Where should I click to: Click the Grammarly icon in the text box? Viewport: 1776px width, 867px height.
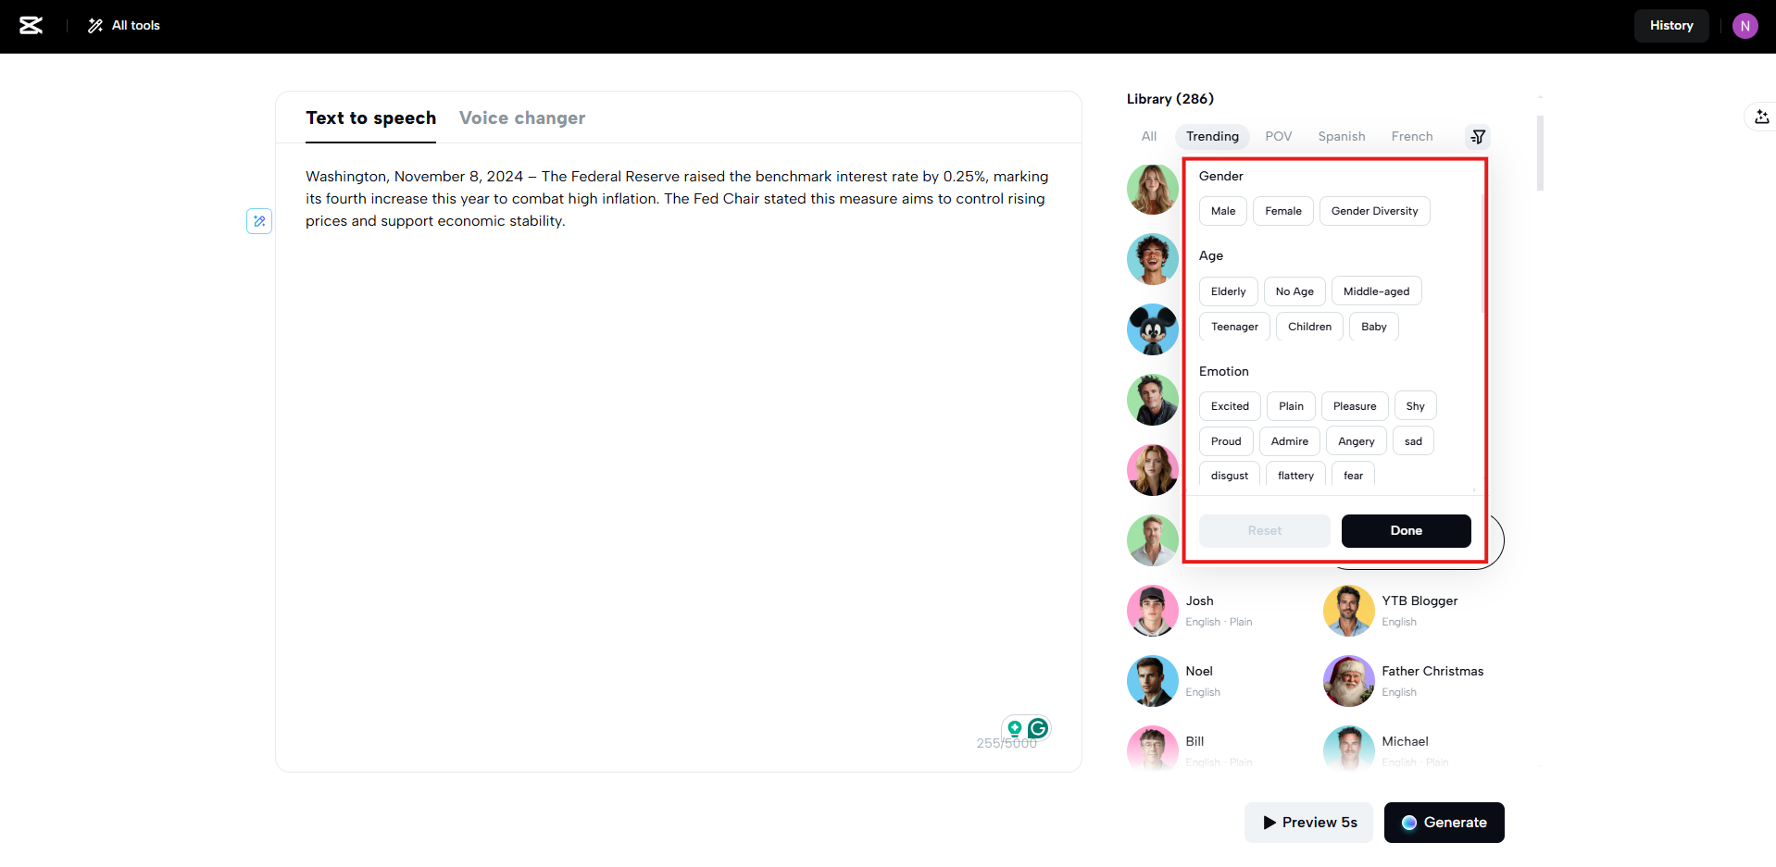1038,728
